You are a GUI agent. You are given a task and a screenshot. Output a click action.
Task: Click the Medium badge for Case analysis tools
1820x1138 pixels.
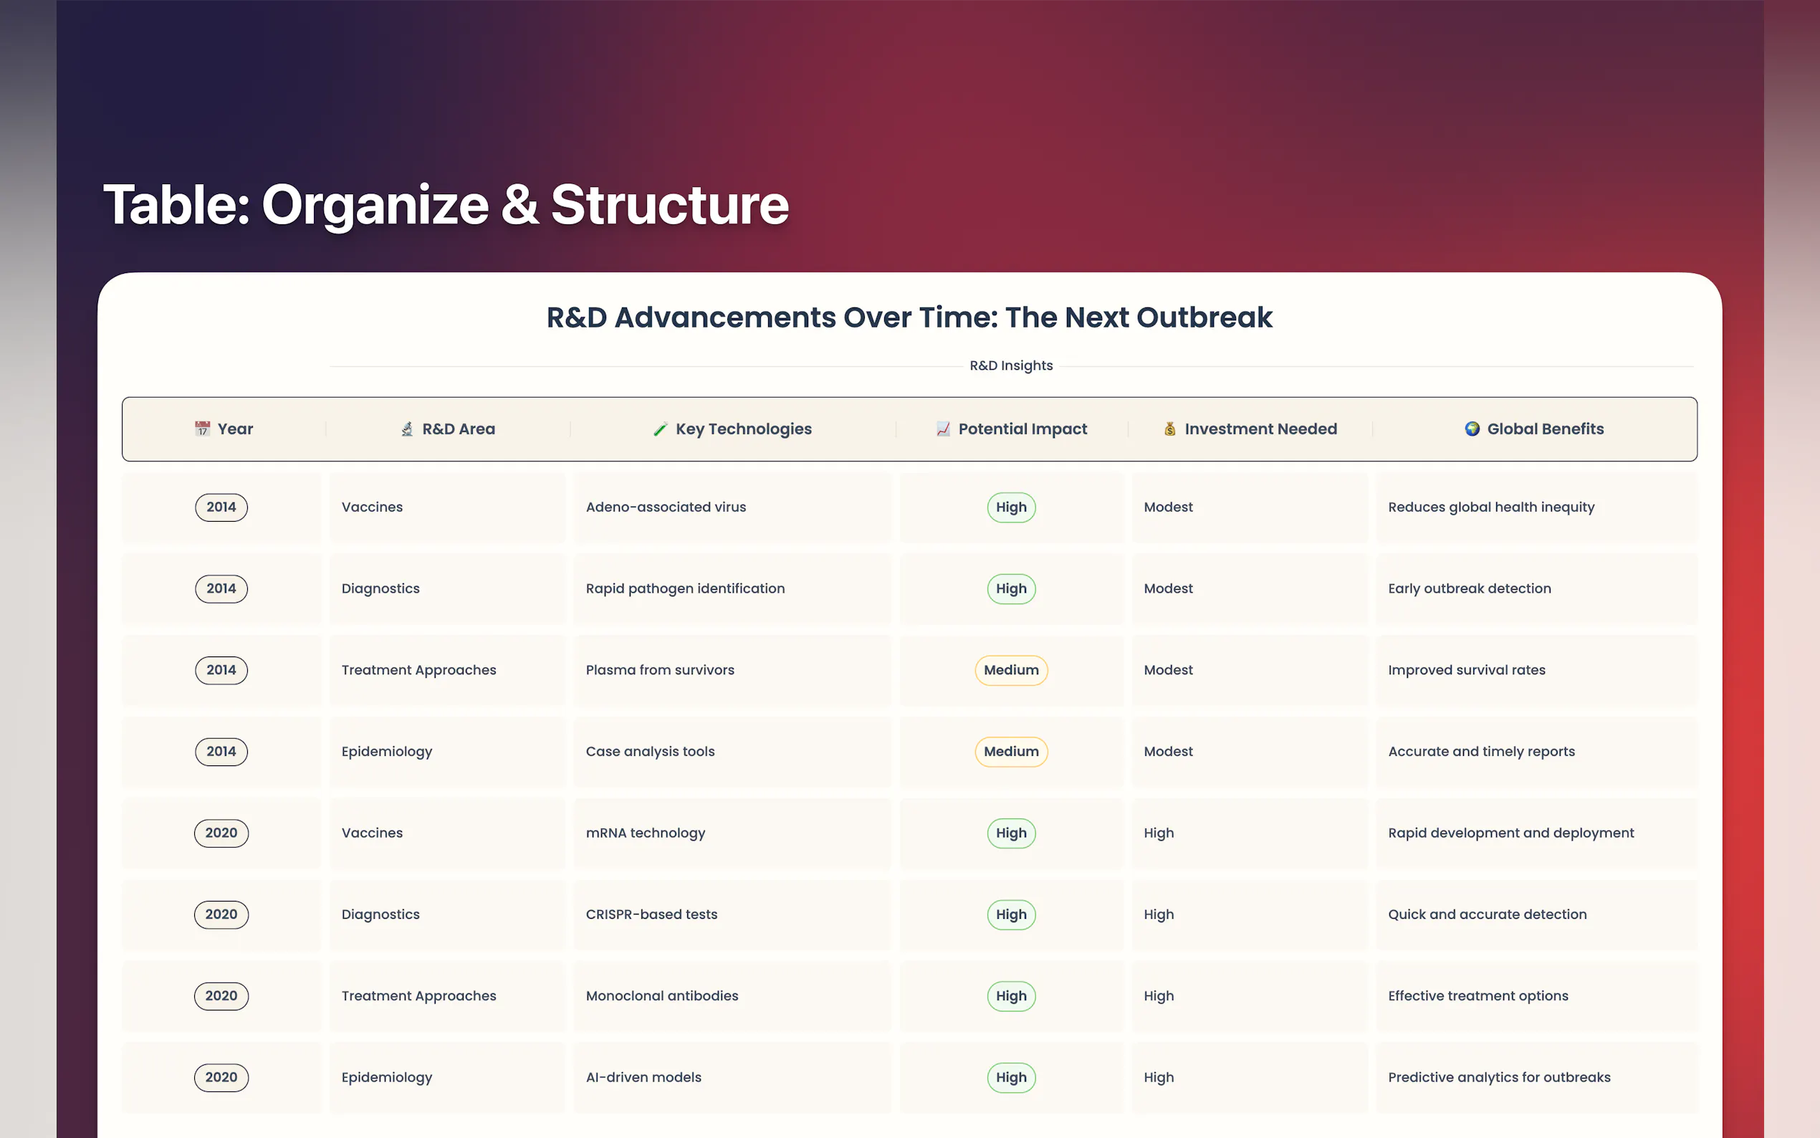(x=1010, y=751)
